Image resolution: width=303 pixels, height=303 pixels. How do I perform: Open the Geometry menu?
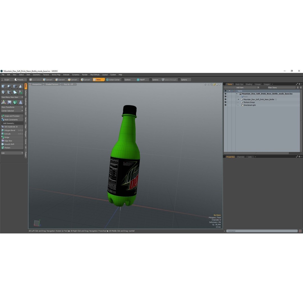36,75
